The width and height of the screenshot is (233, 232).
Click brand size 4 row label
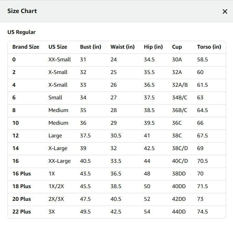(14, 85)
